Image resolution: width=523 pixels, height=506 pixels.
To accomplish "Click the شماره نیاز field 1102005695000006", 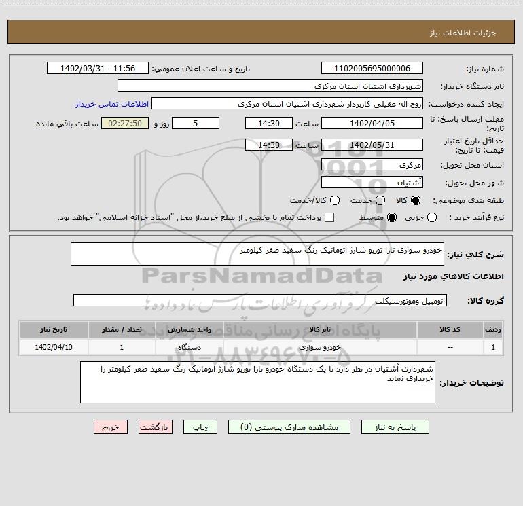I will click(372, 68).
